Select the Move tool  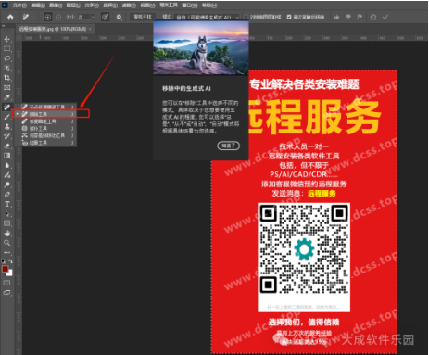point(7,39)
